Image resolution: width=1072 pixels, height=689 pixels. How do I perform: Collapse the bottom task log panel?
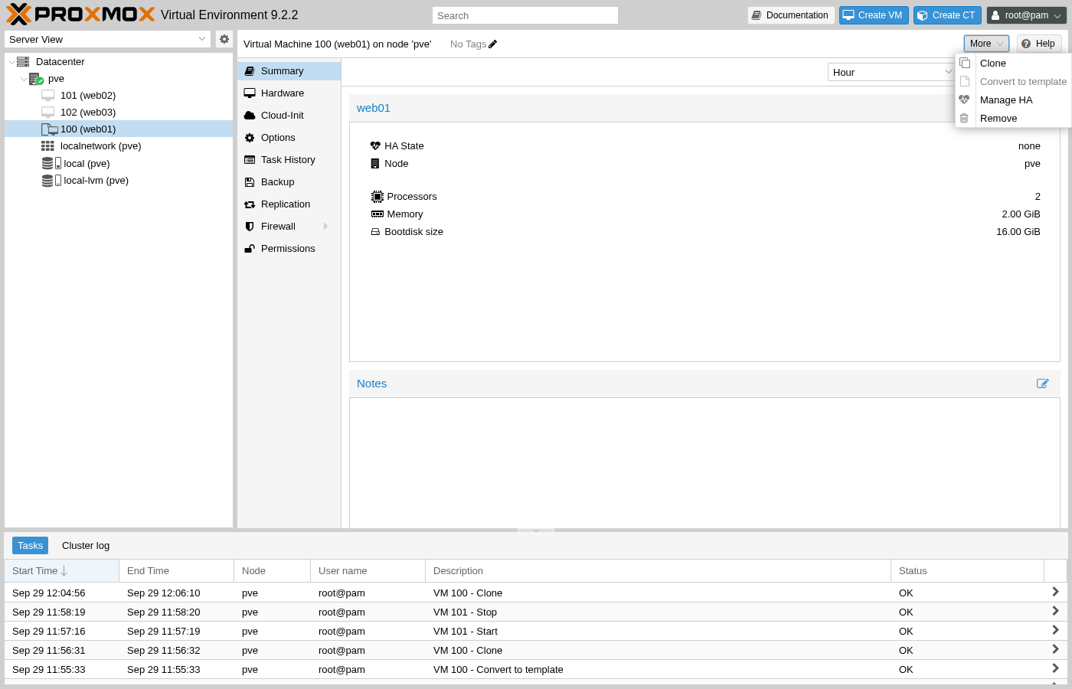(536, 530)
